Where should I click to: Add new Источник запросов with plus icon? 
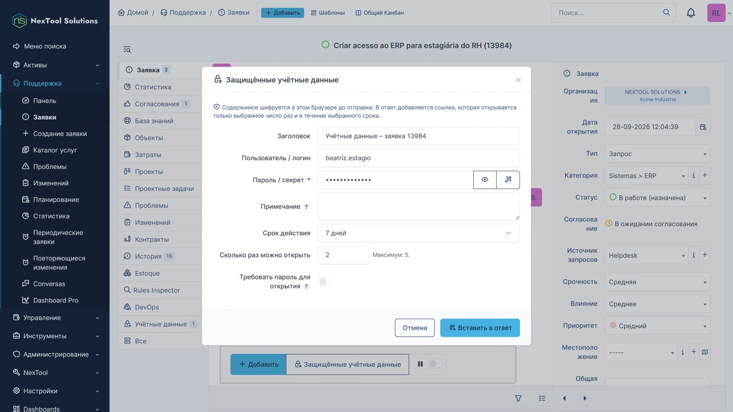coord(705,255)
